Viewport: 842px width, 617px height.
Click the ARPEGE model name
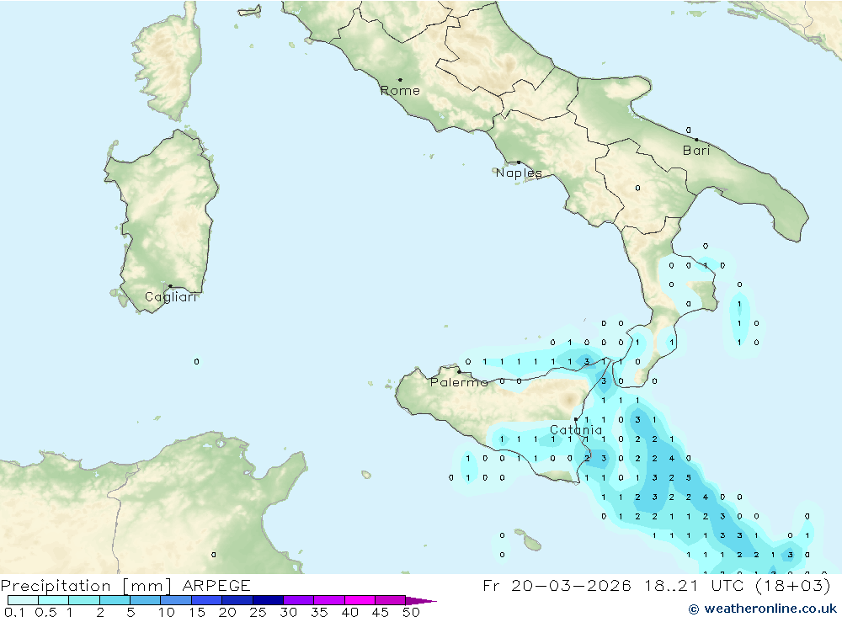(x=216, y=585)
